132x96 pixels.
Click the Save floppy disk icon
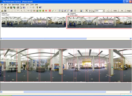[11, 8]
